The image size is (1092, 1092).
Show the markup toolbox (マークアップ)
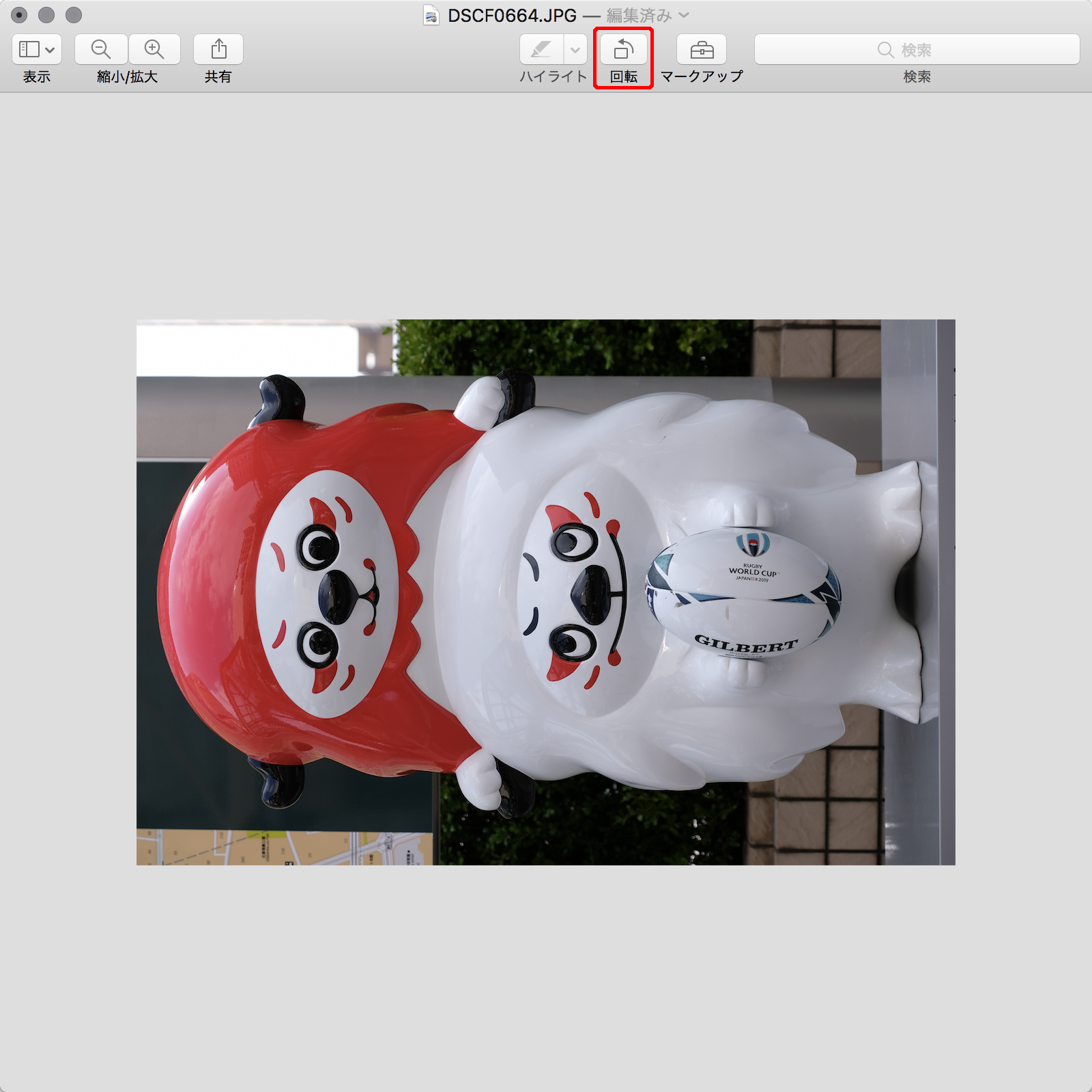point(702,49)
